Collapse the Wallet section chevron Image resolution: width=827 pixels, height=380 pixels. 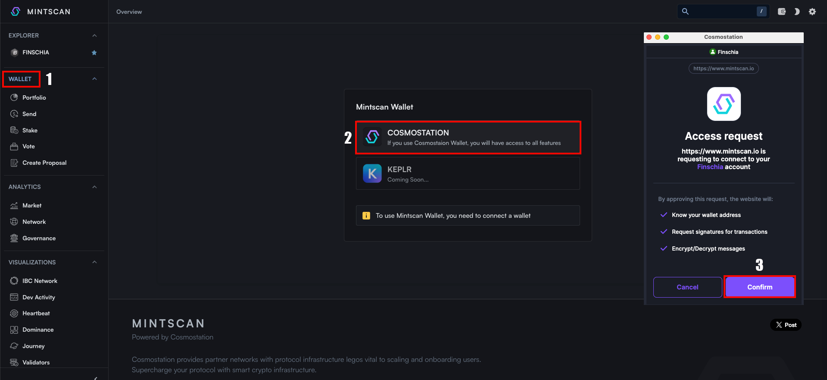click(94, 79)
